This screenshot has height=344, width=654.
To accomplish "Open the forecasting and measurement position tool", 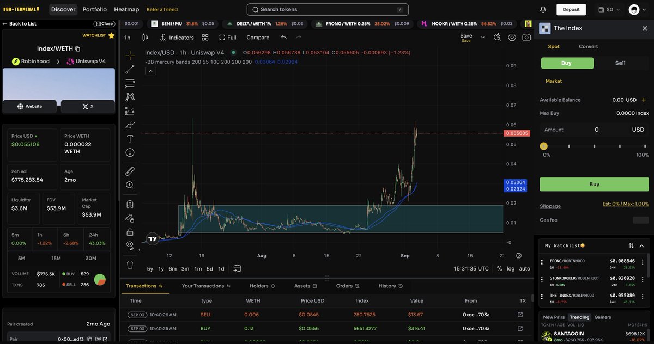I will [x=130, y=111].
